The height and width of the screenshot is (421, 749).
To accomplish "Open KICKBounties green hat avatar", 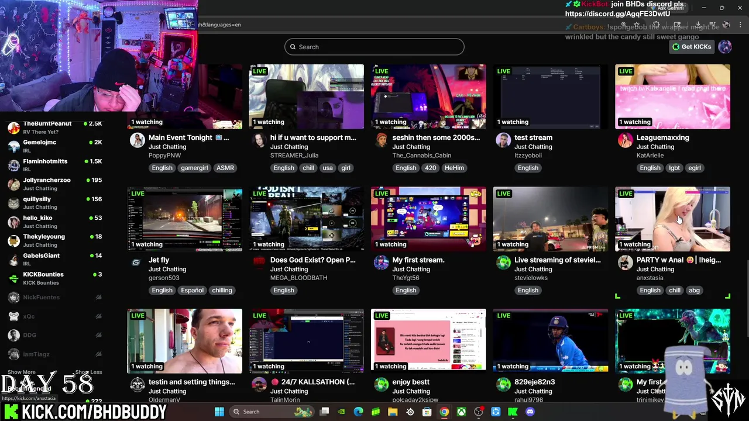I will click(13, 278).
